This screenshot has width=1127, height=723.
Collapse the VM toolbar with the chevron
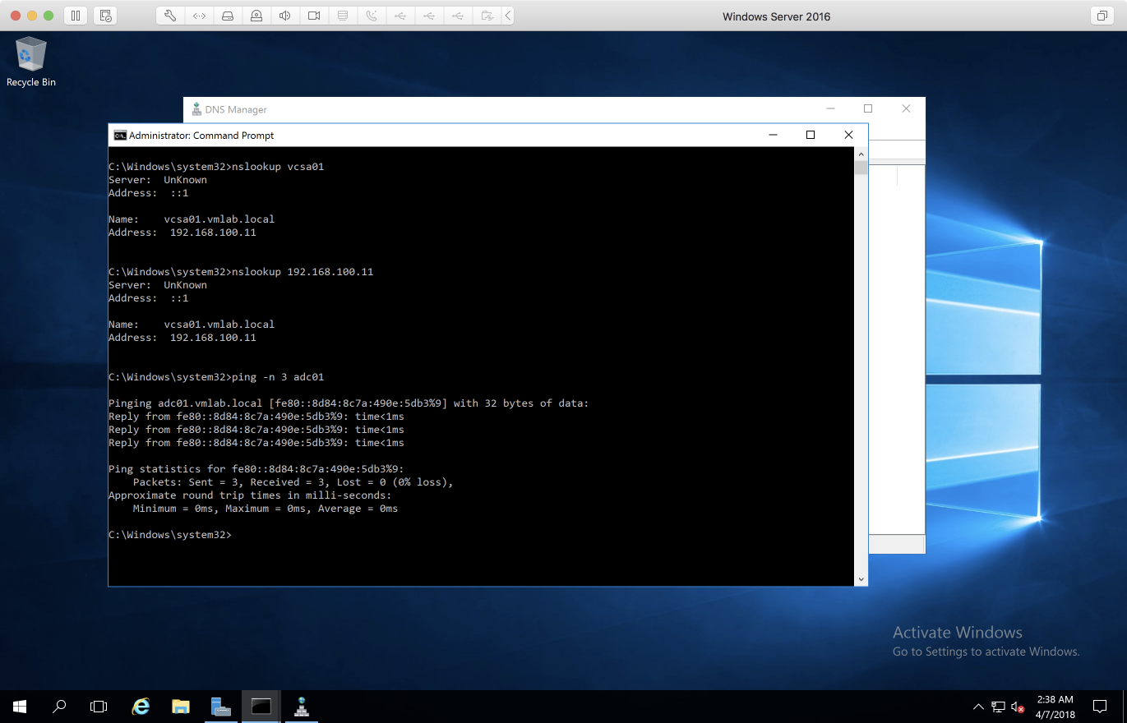click(x=508, y=16)
